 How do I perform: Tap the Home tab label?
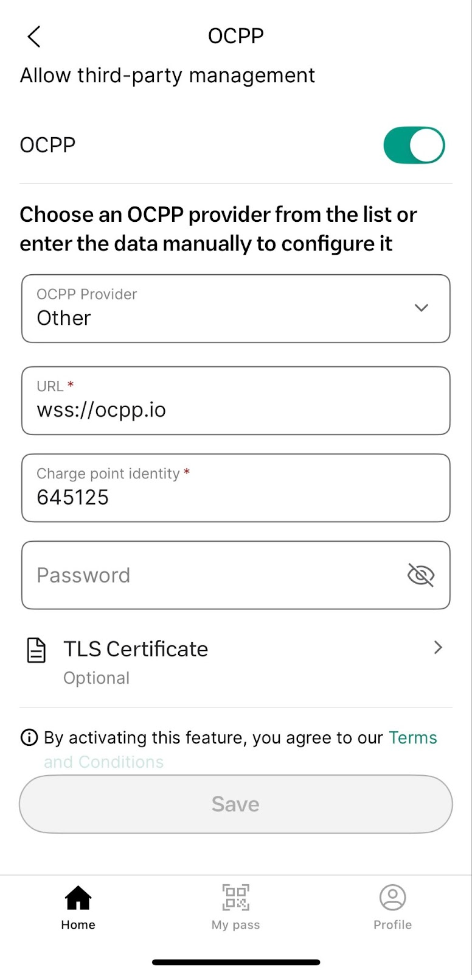(78, 925)
